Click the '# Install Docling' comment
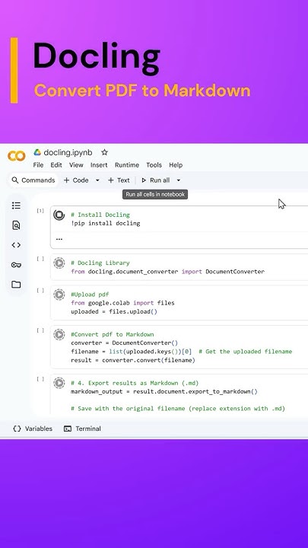 pos(100,215)
